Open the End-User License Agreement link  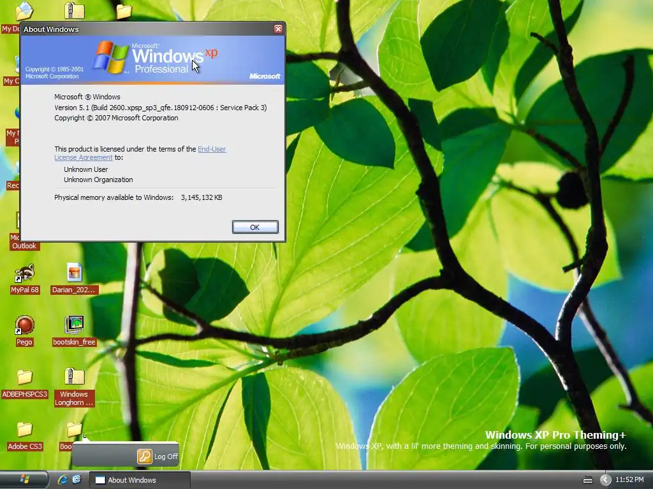point(212,149)
